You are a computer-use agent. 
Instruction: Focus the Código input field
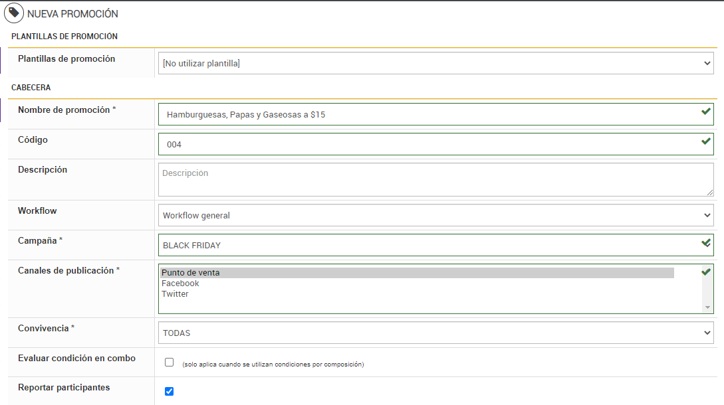point(425,144)
